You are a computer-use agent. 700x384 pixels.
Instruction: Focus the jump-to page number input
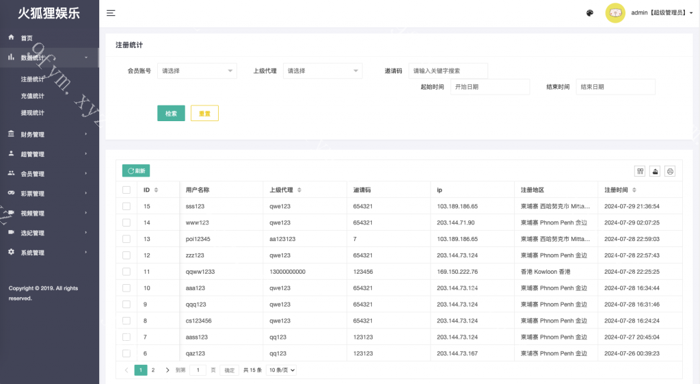[198, 370]
